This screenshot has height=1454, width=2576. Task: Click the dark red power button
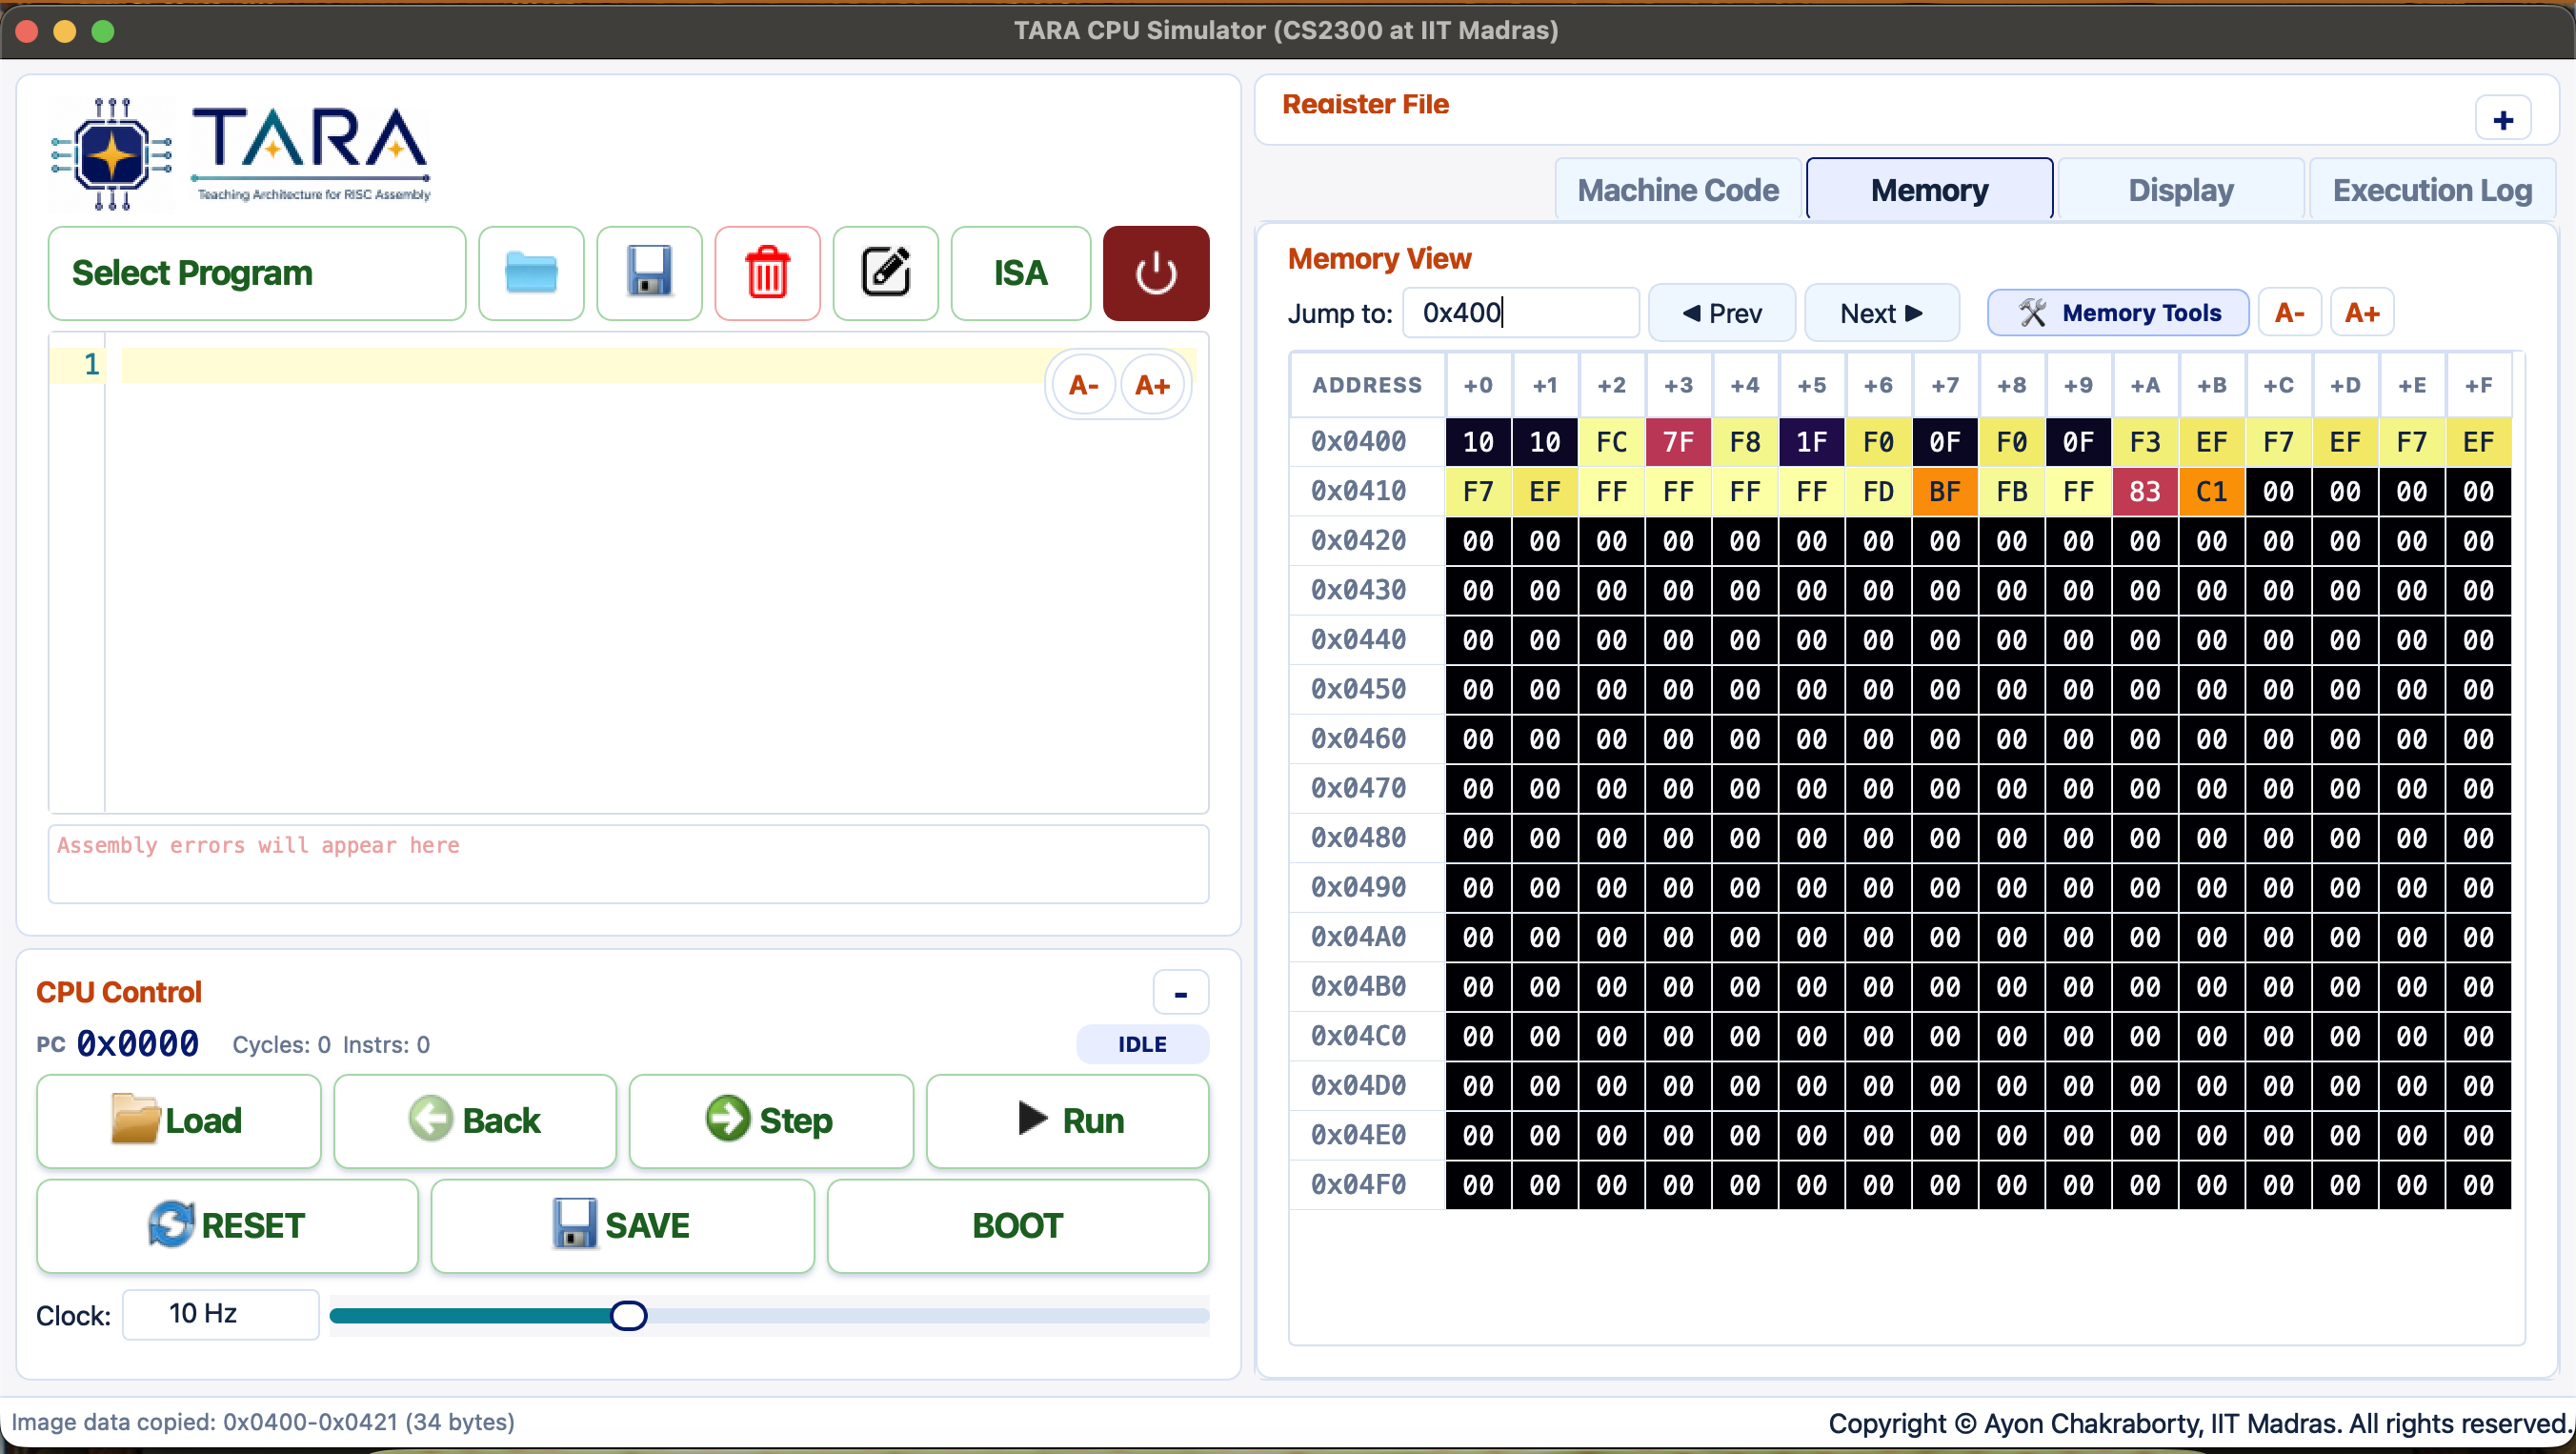(1156, 273)
